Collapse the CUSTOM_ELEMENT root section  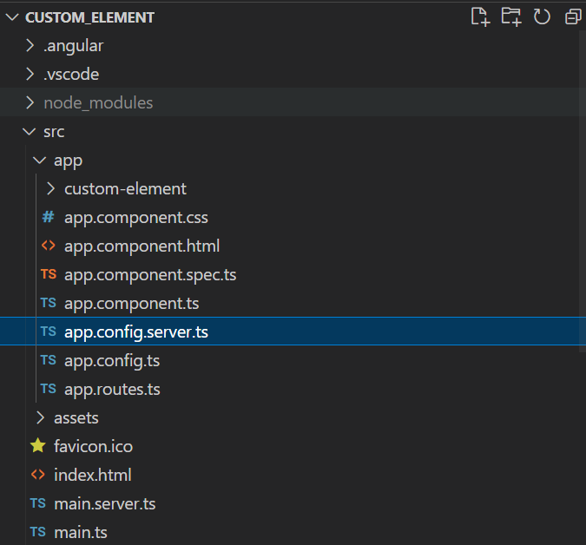coord(11,17)
